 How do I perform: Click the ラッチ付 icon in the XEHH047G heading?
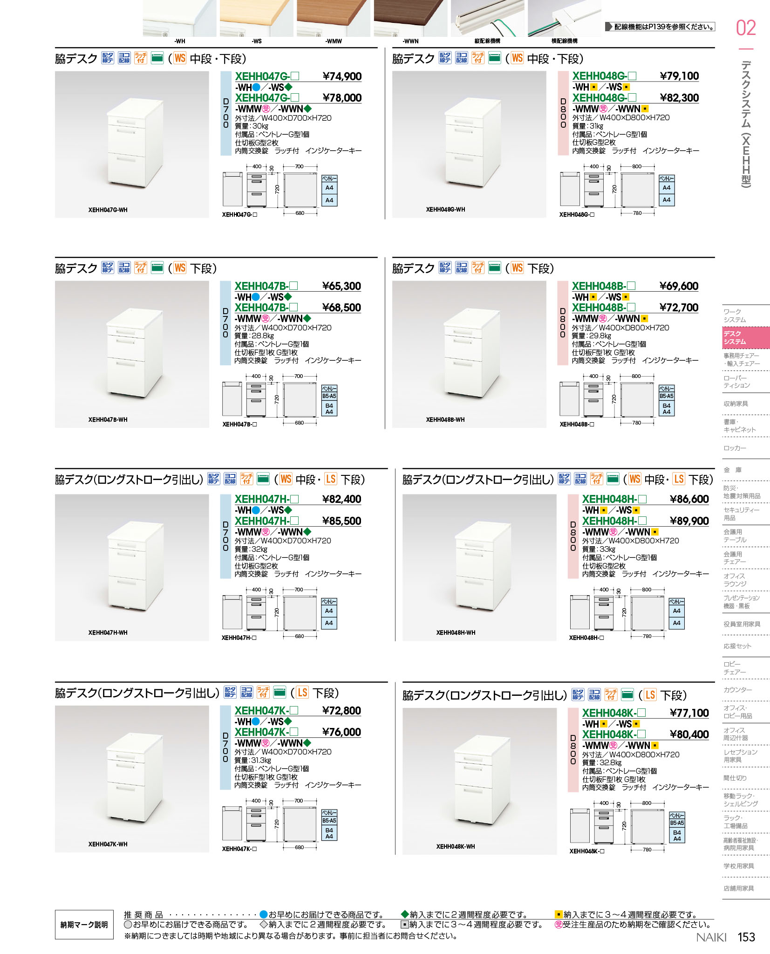coord(140,58)
